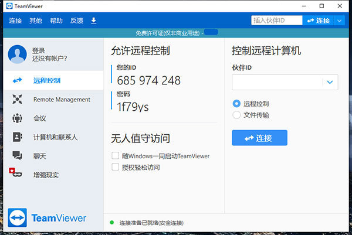Screen dimensions: 352x235
Task: Click the 登录 sign-in link
Action: click(x=38, y=50)
